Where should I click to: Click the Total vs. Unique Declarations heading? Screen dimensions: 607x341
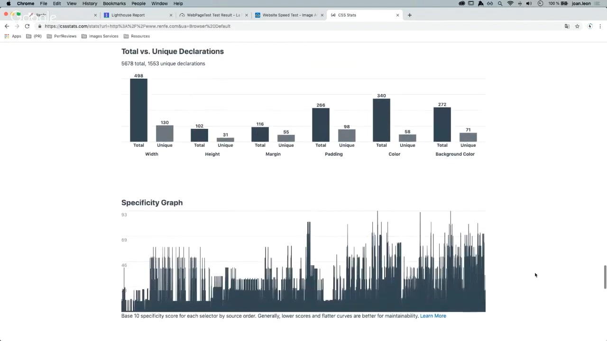point(173,51)
